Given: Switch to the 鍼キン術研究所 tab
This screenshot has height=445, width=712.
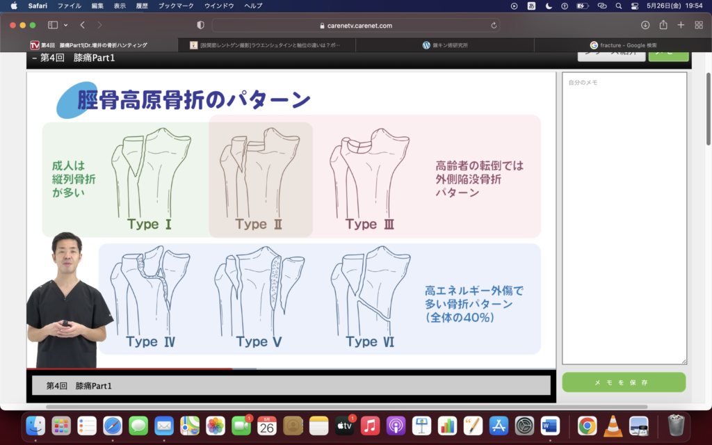Looking at the screenshot, I should pos(445,45).
